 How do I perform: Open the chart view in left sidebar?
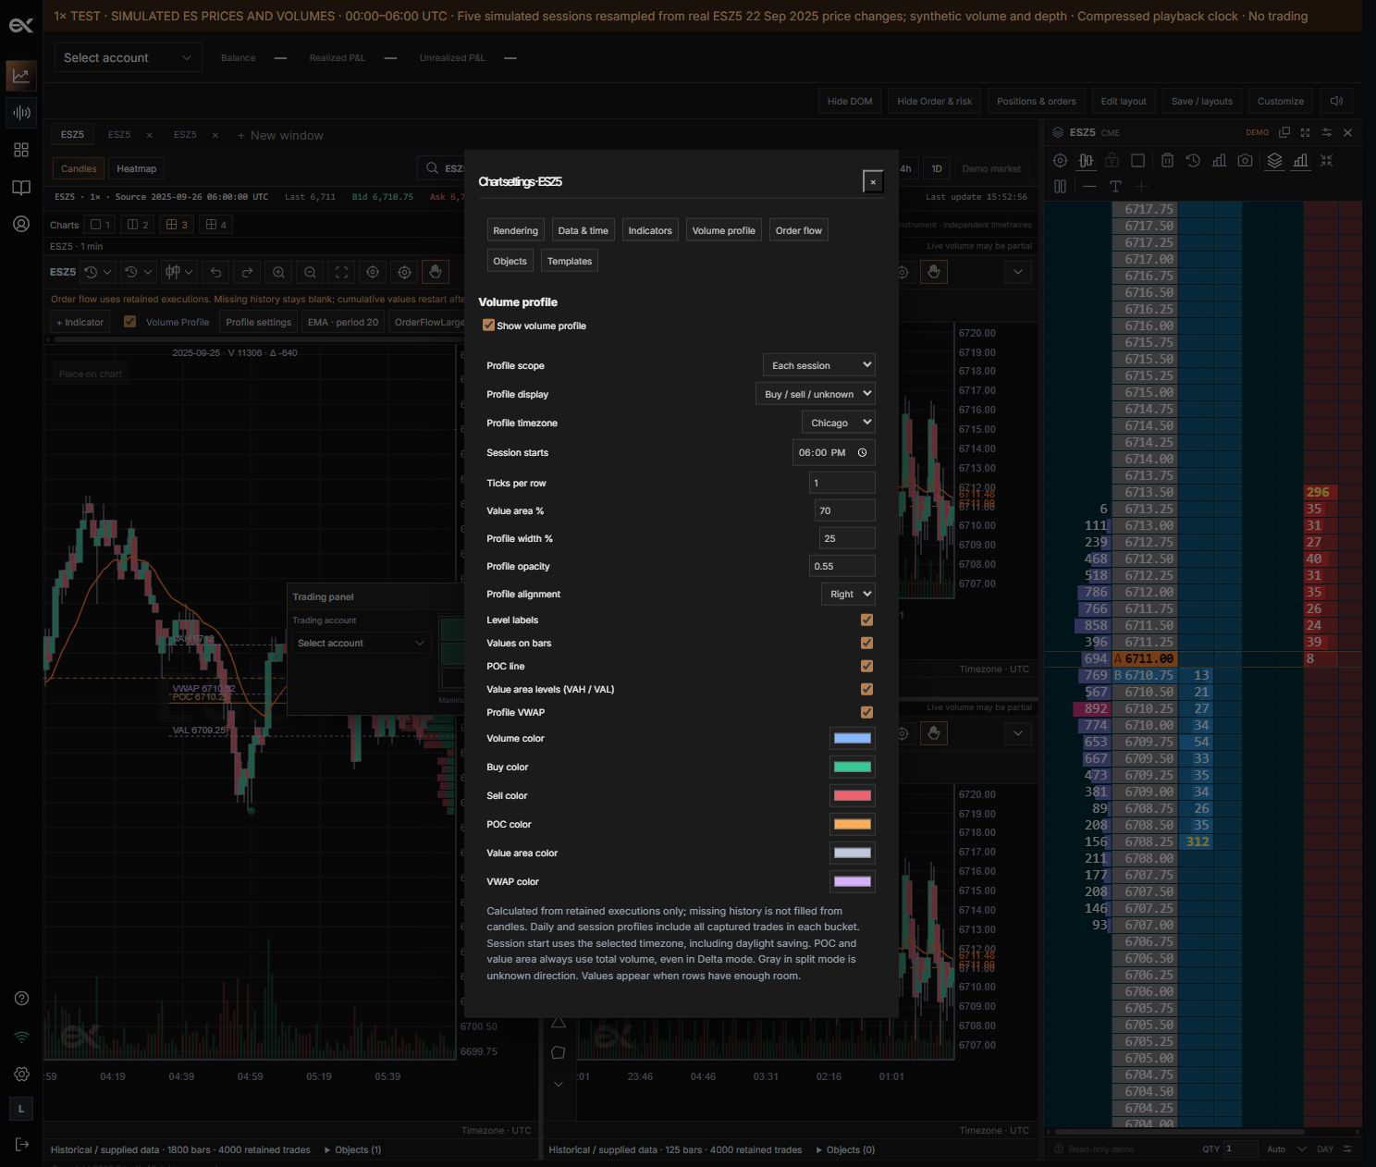[21, 76]
